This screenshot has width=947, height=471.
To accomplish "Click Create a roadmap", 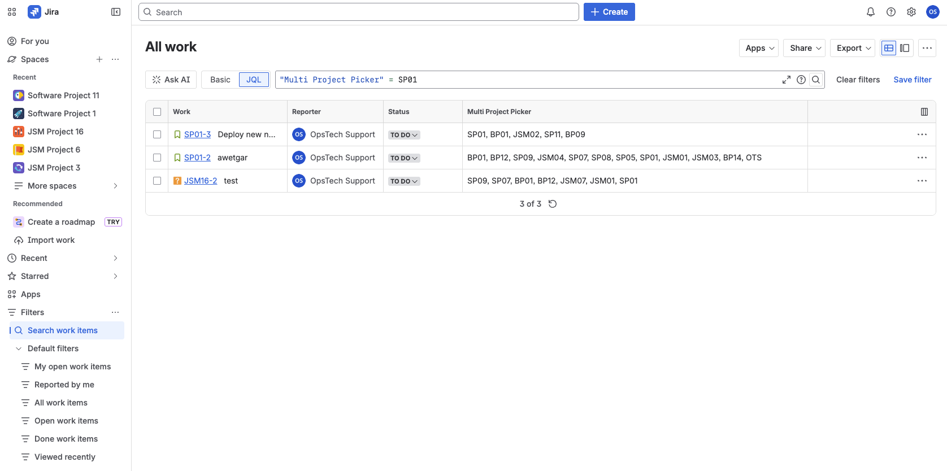I will click(61, 222).
